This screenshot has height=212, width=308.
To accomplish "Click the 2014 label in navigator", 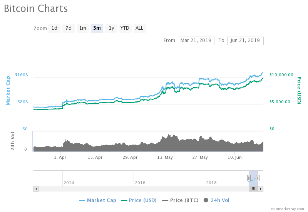I will tap(69, 183).
